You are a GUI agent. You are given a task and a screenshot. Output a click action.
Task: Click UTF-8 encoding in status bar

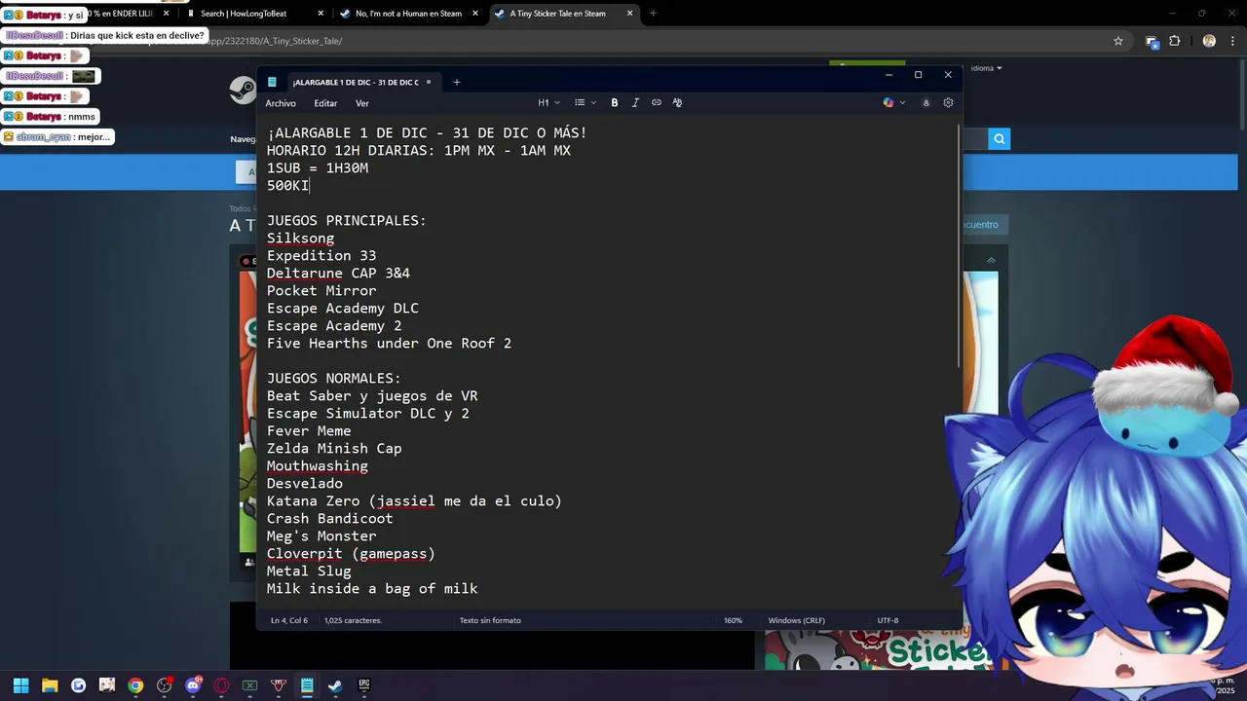pyautogui.click(x=888, y=620)
